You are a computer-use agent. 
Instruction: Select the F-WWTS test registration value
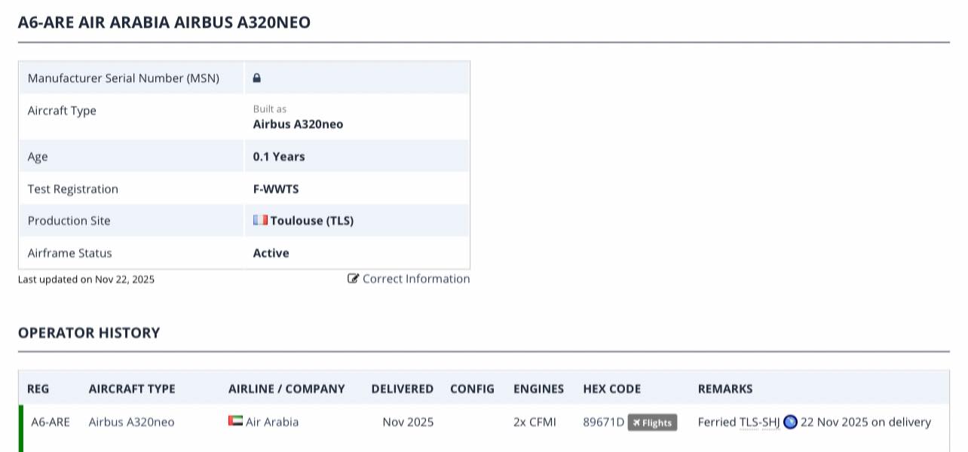pos(276,188)
